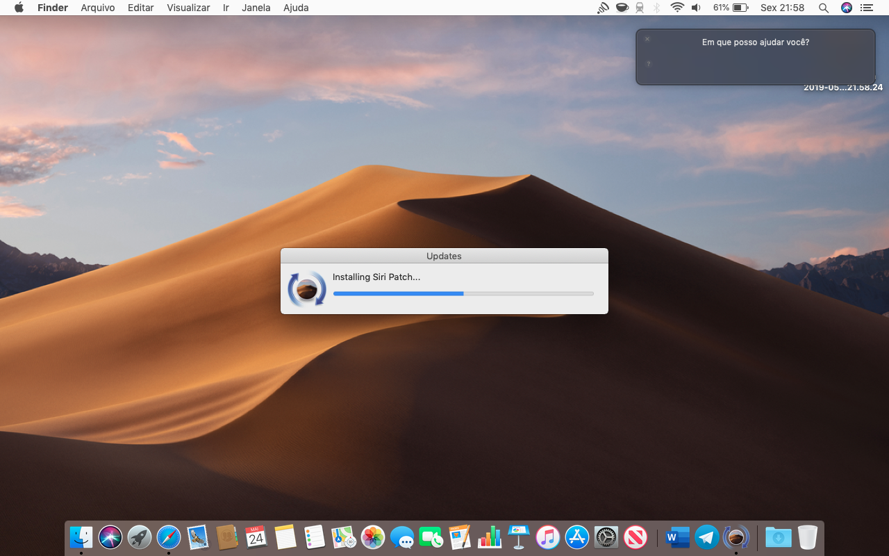
Task: Click the question mark in Siri panel
Action: [648, 64]
